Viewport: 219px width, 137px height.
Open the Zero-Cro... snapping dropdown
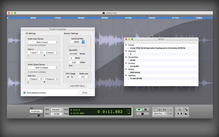(x=160, y=113)
